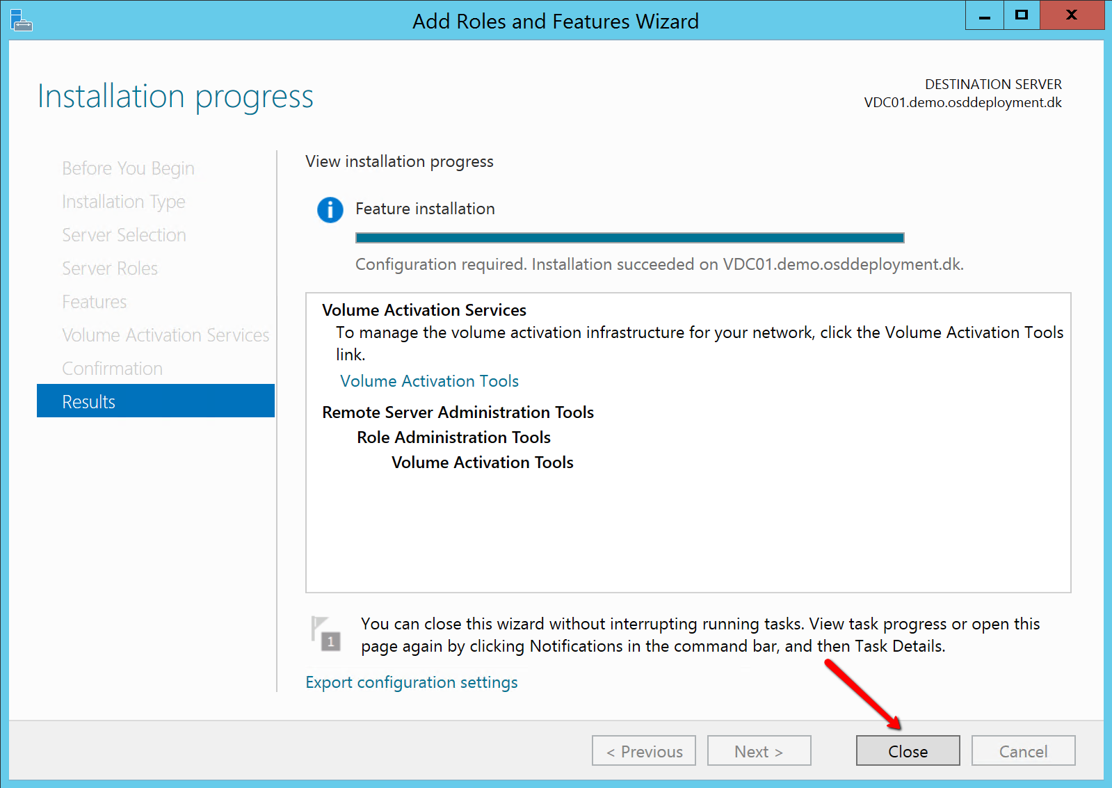Select the Before You Begin step
Image resolution: width=1112 pixels, height=788 pixels.
tap(128, 168)
